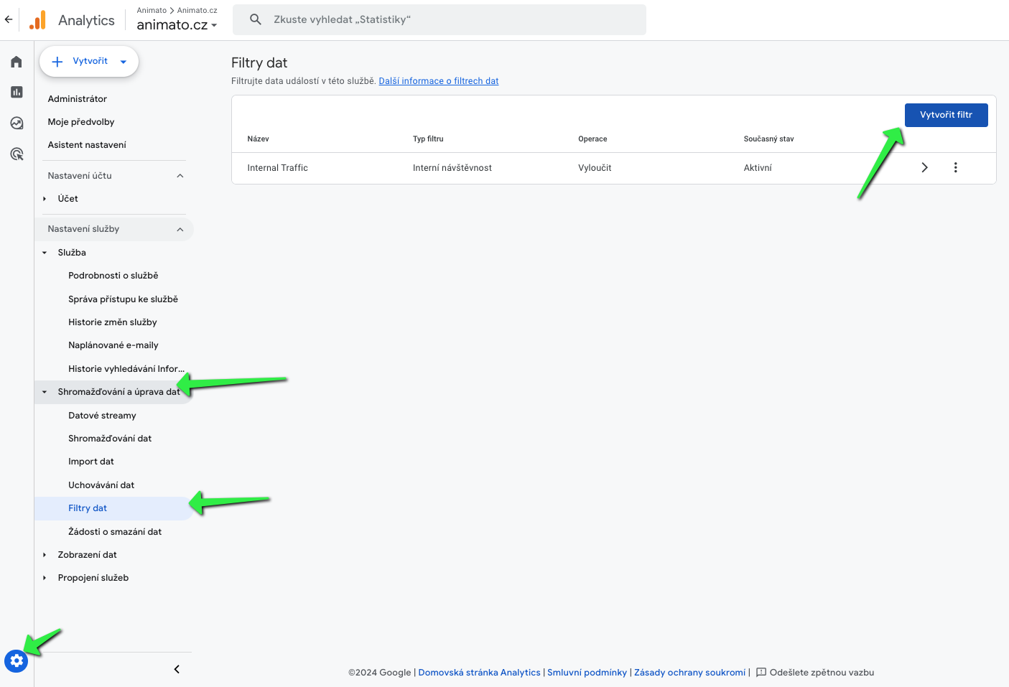Collapse the Nastavení účtu section
1009x687 pixels.
pos(180,176)
